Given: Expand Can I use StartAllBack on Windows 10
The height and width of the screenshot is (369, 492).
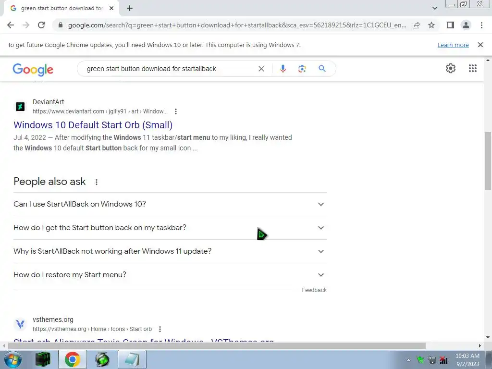Looking at the screenshot, I should 170,204.
